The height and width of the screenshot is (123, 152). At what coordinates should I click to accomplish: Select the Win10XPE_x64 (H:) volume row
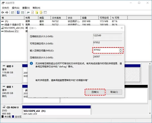(x=14, y=28)
